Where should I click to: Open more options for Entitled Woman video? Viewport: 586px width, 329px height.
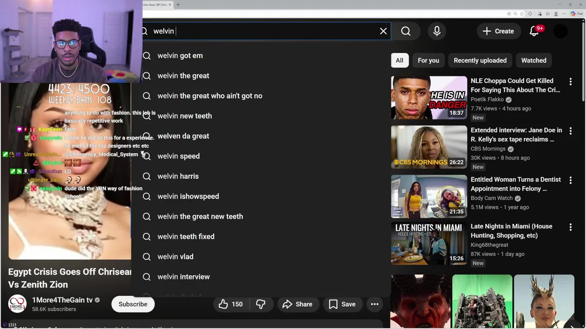tap(570, 180)
